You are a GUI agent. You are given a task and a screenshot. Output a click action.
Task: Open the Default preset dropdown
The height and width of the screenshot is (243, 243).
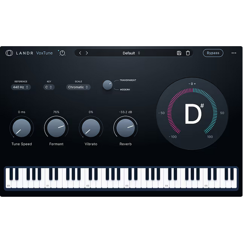pos(131,53)
